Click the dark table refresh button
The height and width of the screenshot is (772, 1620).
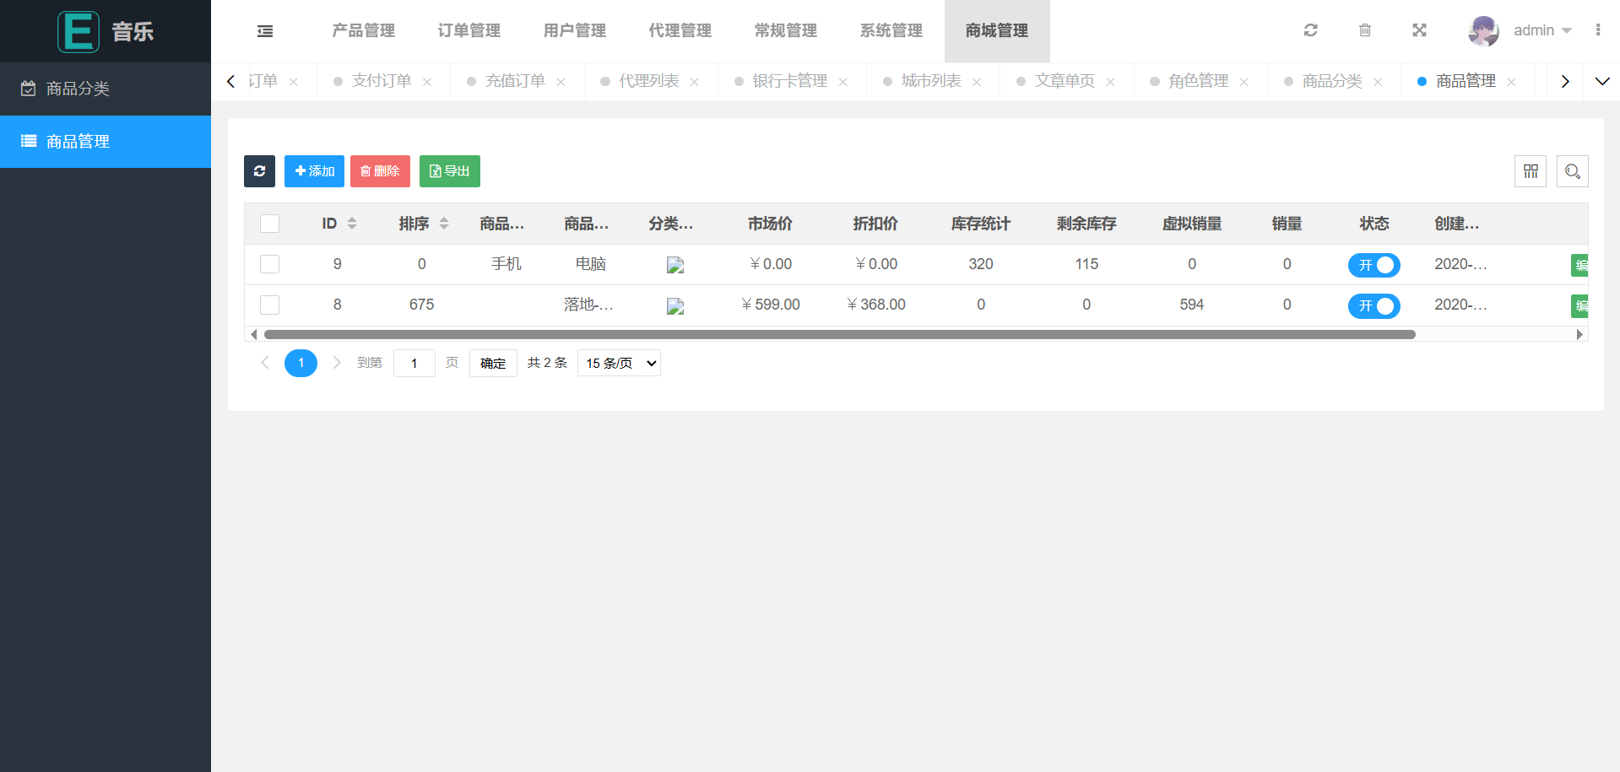[259, 171]
